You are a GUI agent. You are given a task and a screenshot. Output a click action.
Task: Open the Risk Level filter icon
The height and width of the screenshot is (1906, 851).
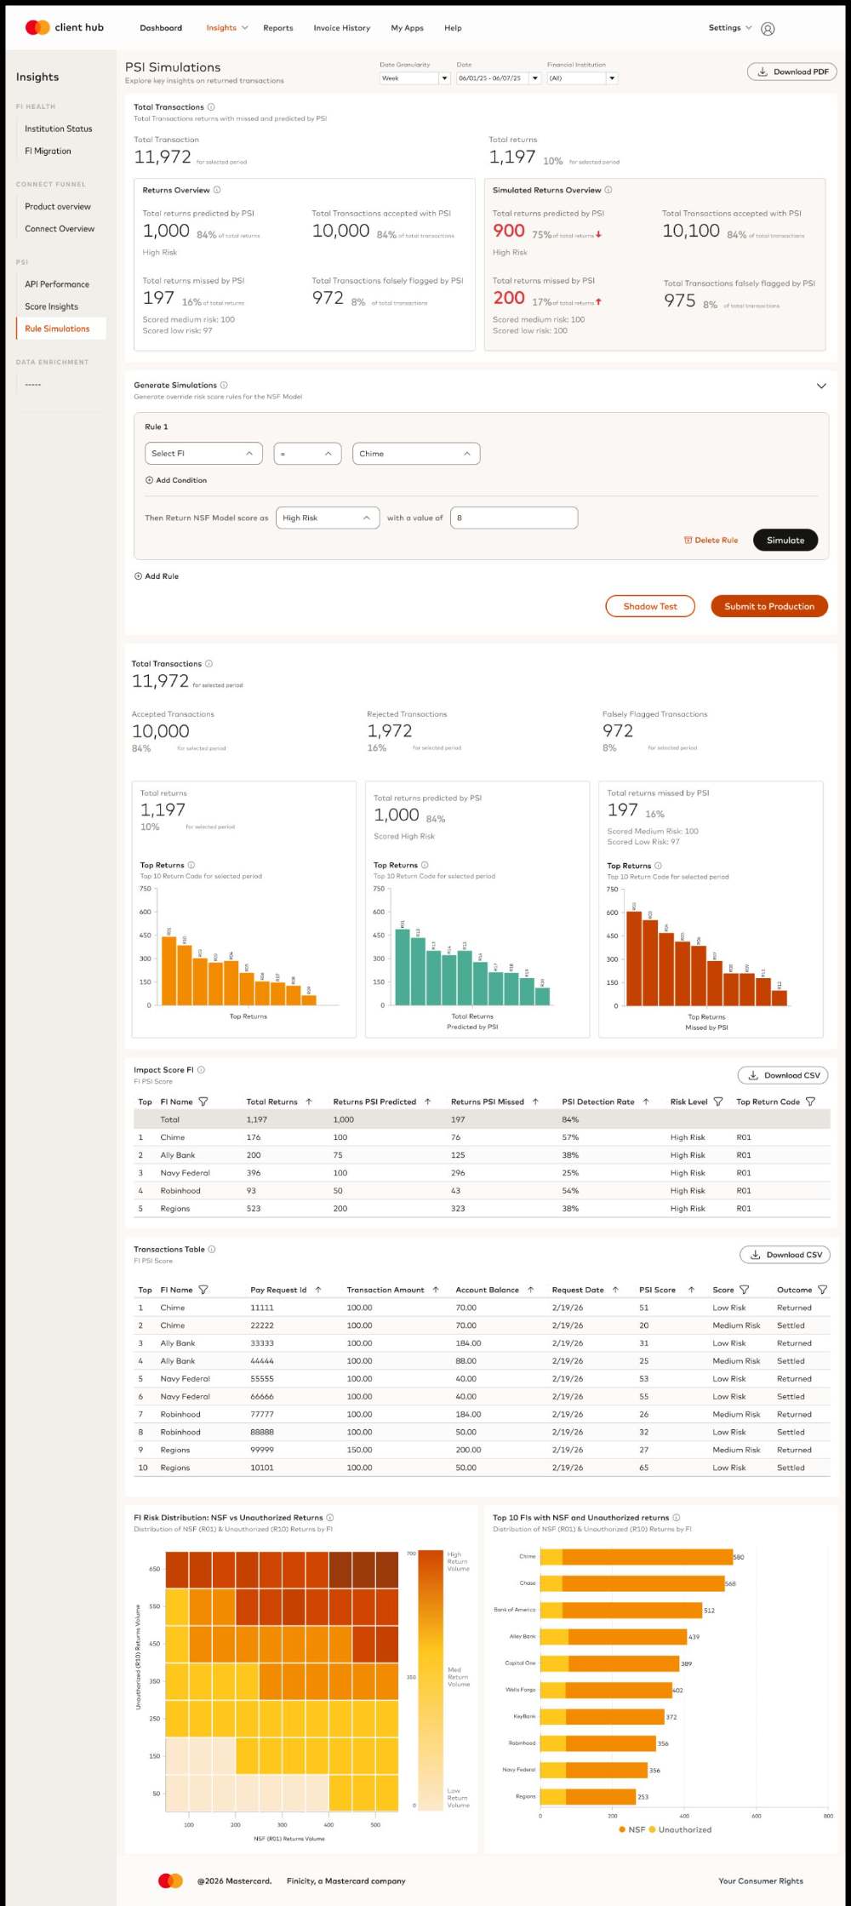pos(718,1102)
